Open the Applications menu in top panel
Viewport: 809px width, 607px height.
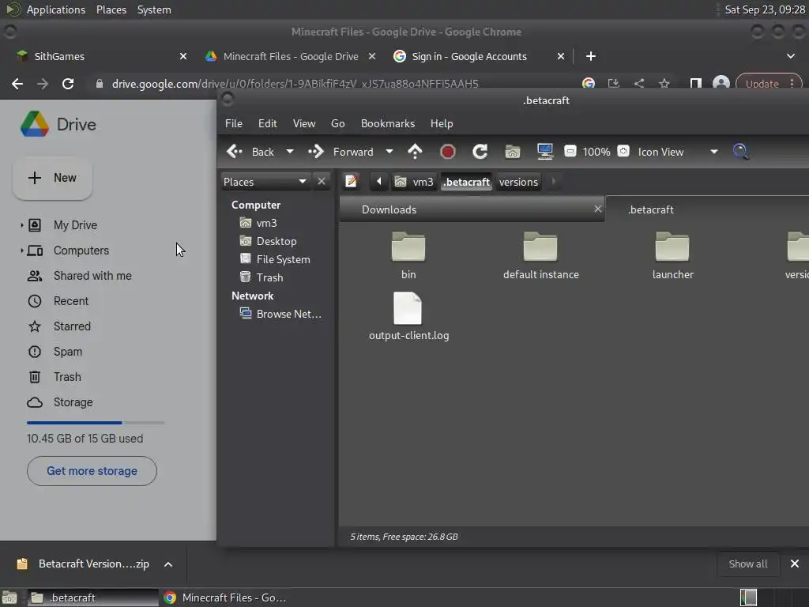[56, 9]
